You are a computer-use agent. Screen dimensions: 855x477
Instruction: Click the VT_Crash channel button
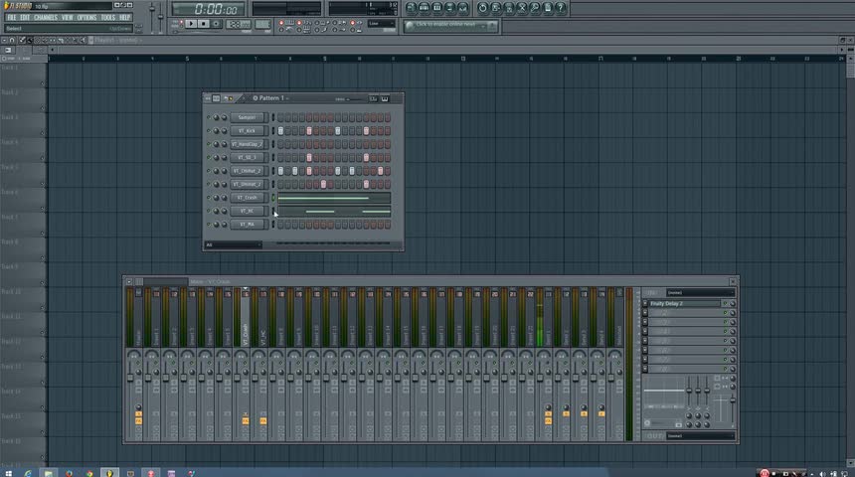pos(246,197)
